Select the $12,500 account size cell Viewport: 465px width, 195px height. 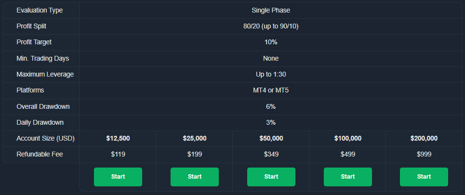[x=118, y=138]
